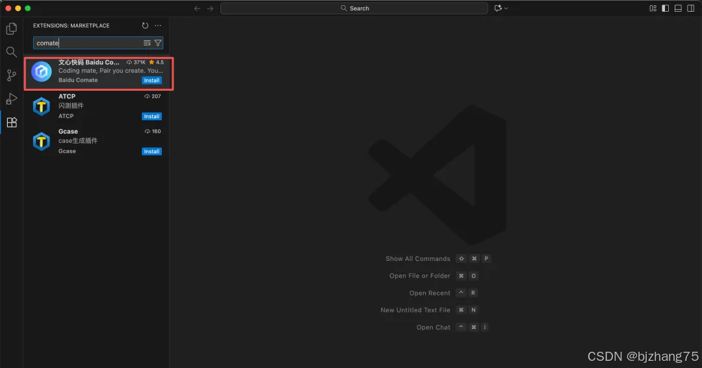Viewport: 702px width, 368px height.
Task: Click Open File or Folder hint
Action: (x=419, y=276)
